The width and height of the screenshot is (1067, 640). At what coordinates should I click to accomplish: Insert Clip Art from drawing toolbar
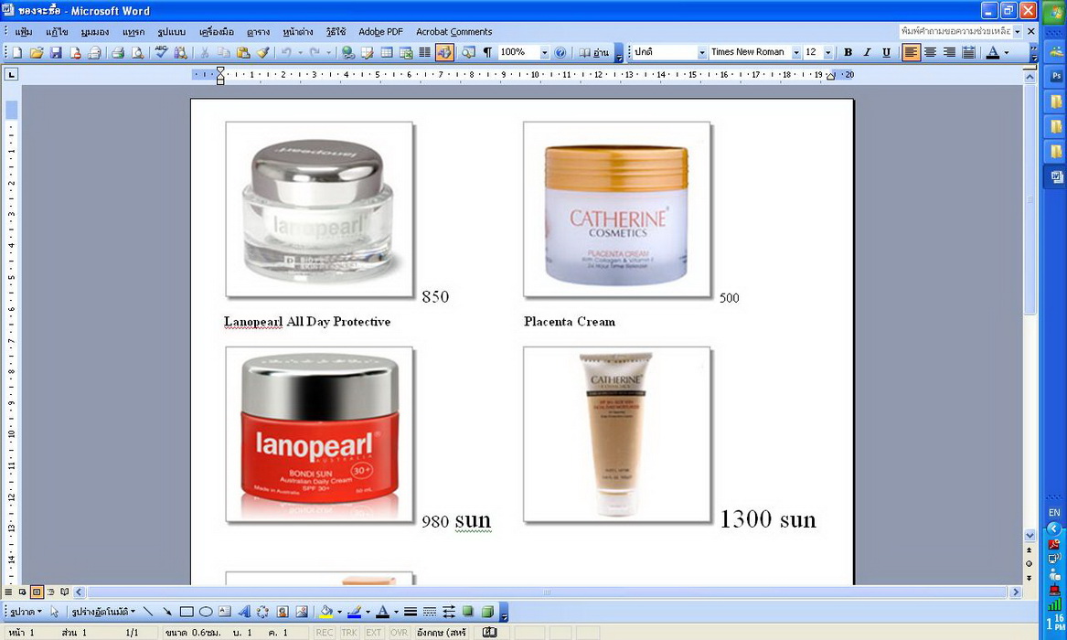(283, 613)
